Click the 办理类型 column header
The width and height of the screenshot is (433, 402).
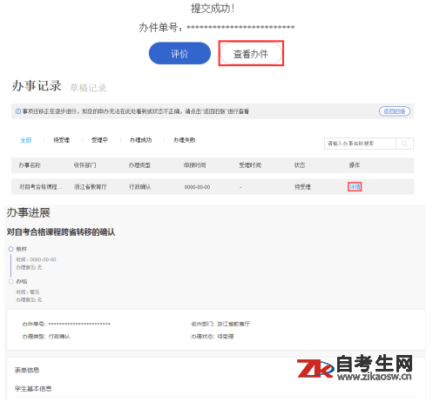[139, 165]
